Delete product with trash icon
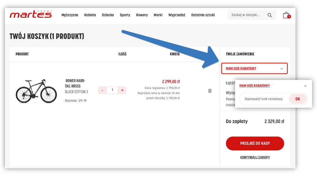Screen dimensions: 317x176 point(210,91)
